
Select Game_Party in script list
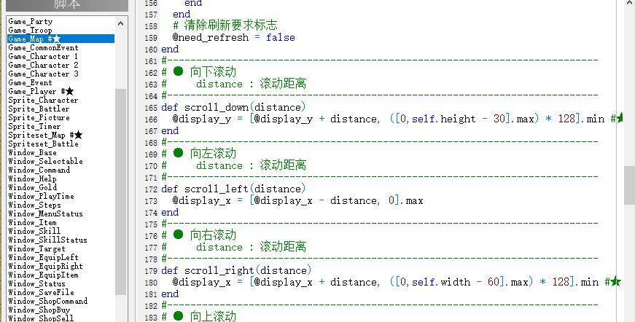click(31, 21)
